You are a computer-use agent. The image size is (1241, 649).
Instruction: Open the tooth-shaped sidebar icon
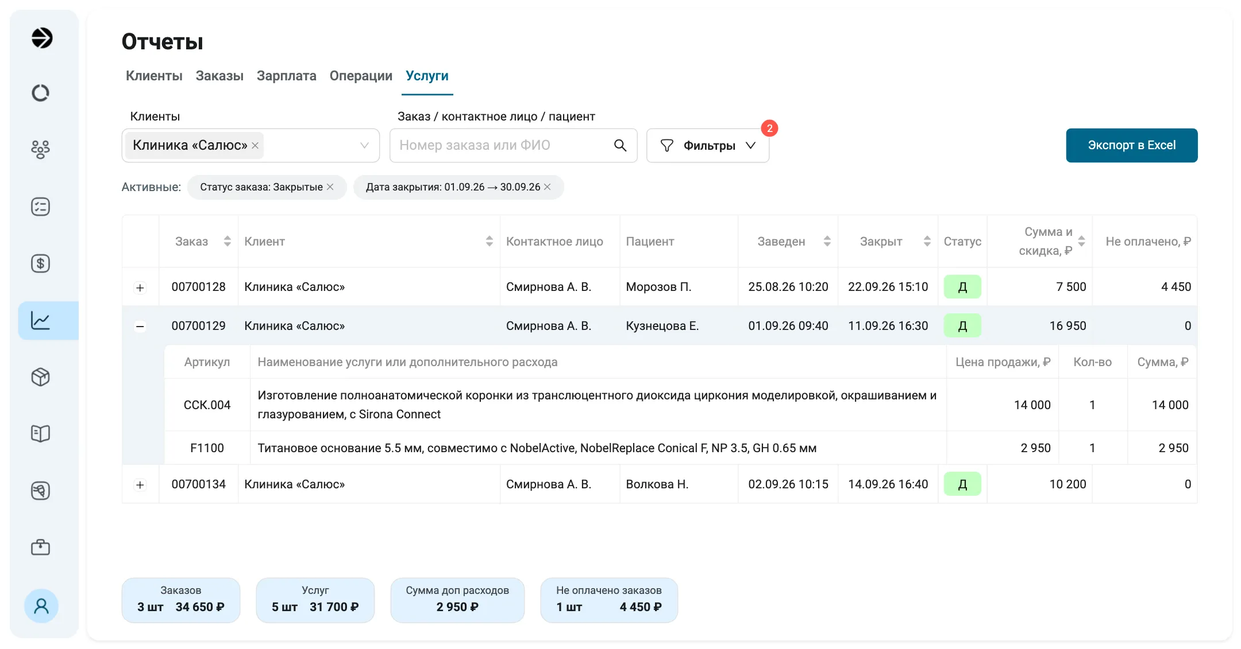[x=40, y=491]
